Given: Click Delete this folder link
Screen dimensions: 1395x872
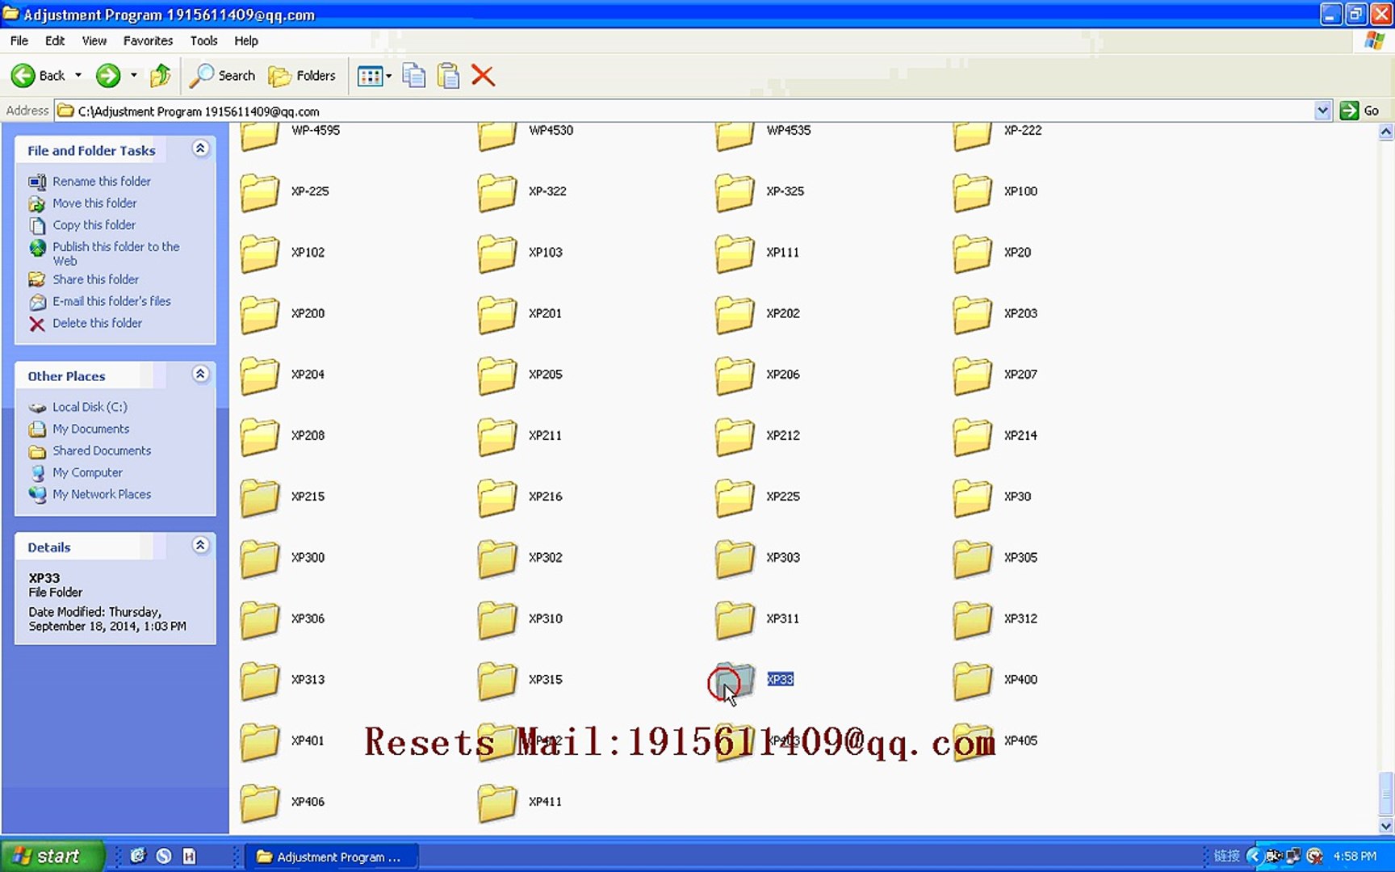Looking at the screenshot, I should coord(97,323).
